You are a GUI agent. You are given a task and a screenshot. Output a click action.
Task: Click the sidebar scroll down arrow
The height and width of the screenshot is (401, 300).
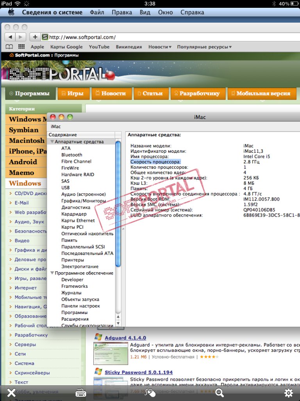coord(118,323)
